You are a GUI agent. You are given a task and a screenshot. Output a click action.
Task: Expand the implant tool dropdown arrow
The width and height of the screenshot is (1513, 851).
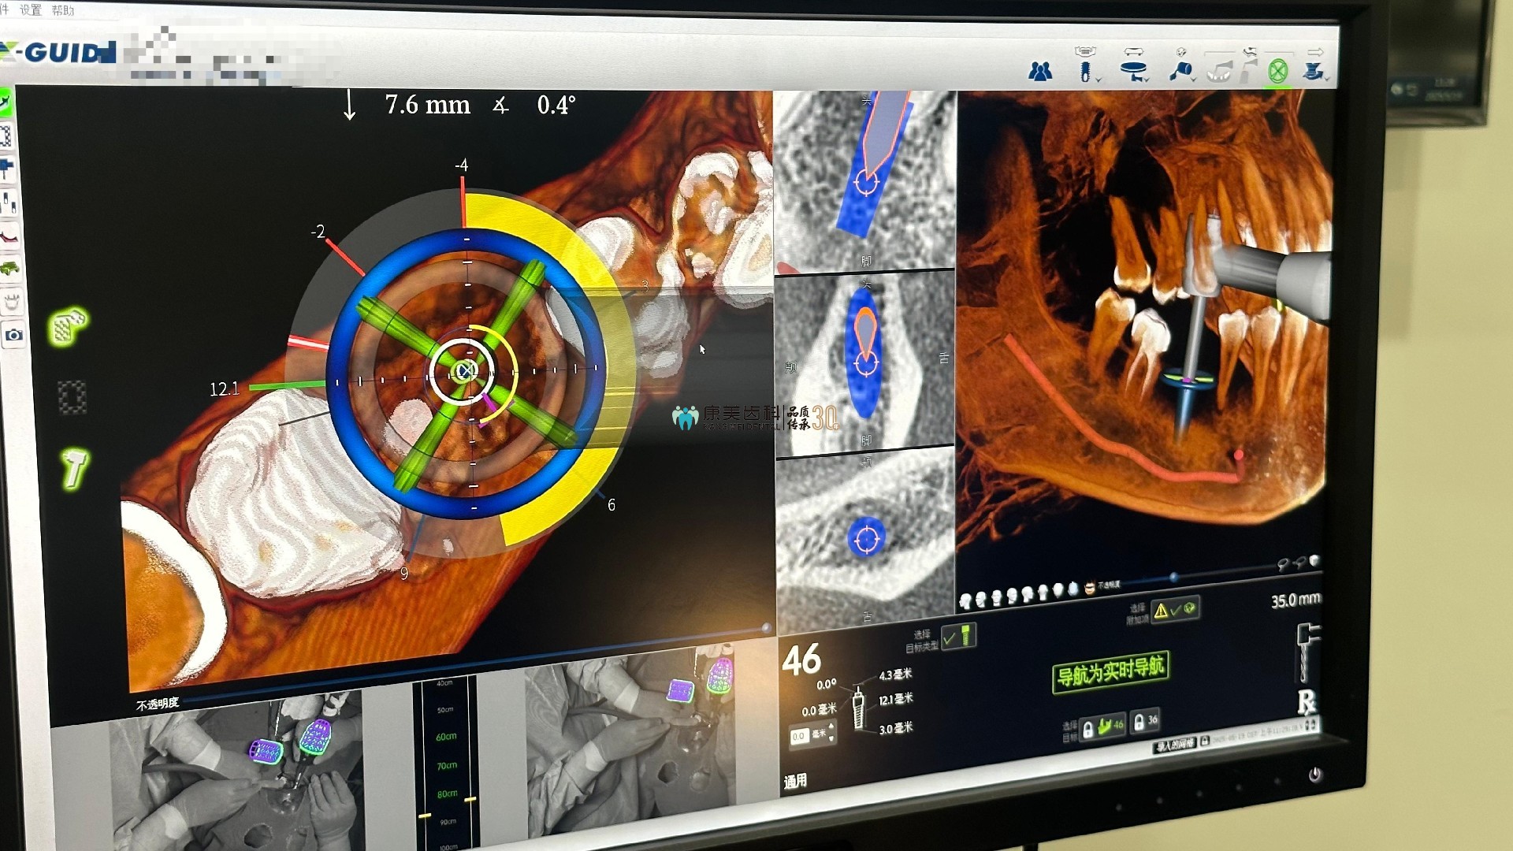[x=1099, y=80]
